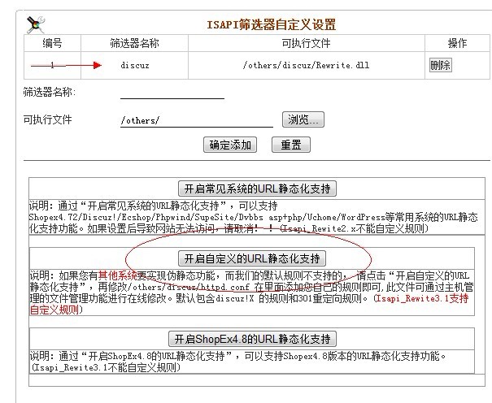This screenshot has height=403, width=492.
Task: Delete the discuz filter with 删除
Action: pos(440,65)
